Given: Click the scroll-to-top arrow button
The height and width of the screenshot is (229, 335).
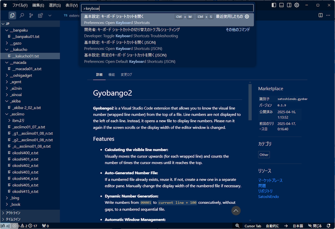Looking at the screenshot, I should point(236,211).
